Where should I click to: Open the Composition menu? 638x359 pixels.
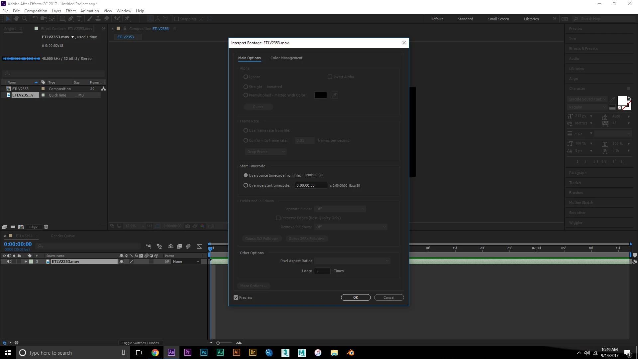click(36, 11)
